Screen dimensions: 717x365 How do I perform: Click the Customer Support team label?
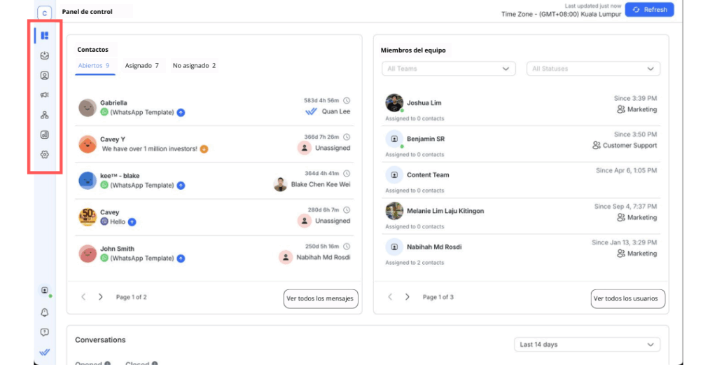629,146
